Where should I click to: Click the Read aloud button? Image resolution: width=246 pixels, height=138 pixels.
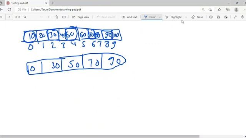(105, 17)
